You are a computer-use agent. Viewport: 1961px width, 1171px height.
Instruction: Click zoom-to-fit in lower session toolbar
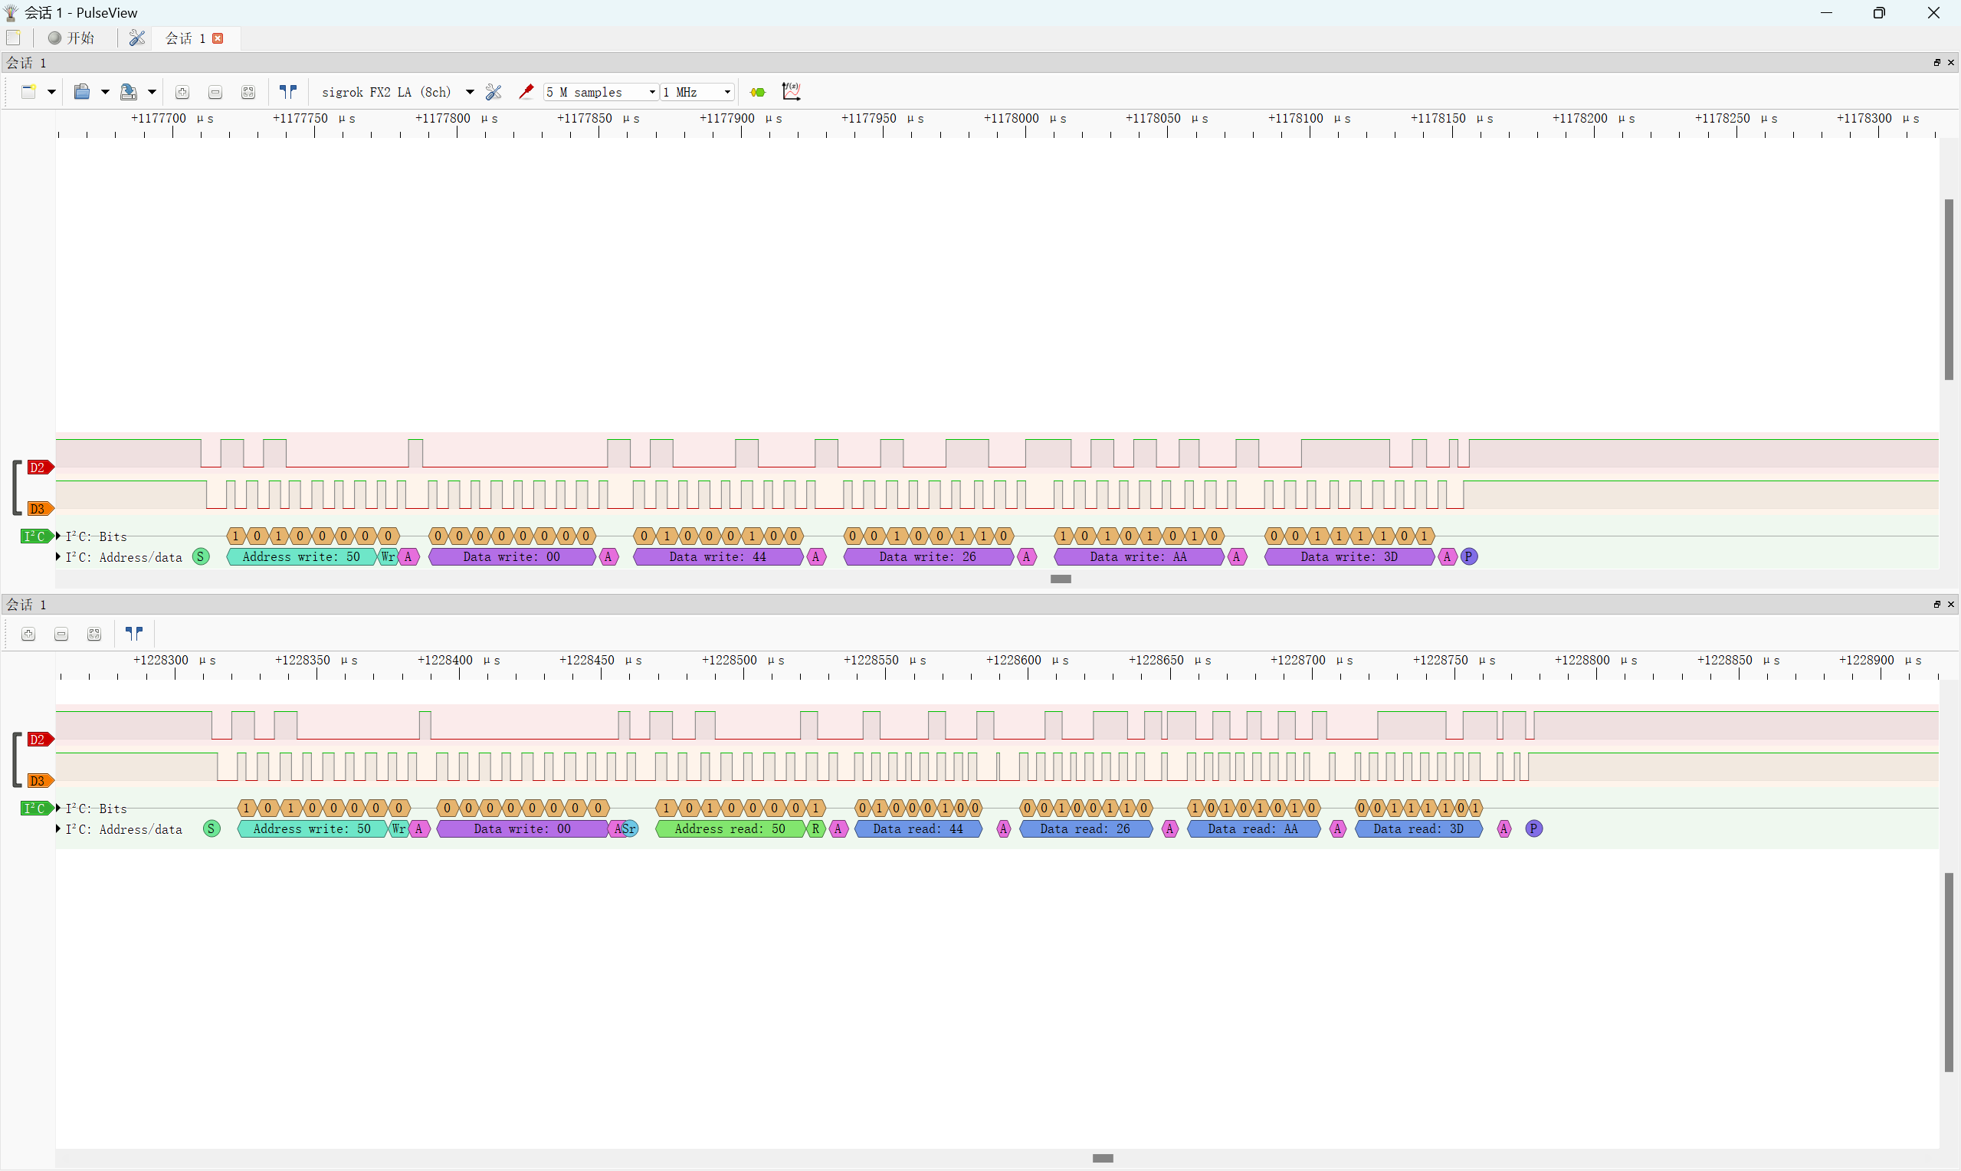point(95,634)
